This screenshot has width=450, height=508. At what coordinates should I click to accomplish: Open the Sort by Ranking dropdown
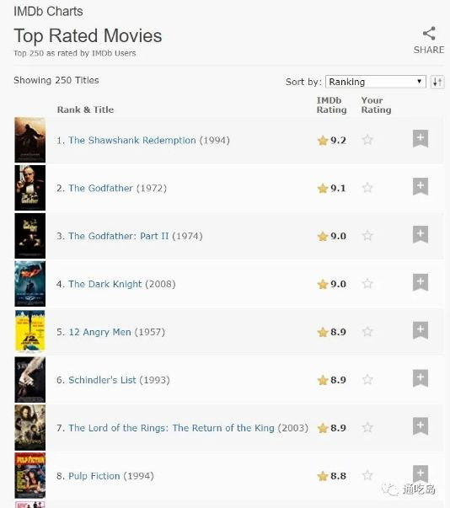tap(376, 82)
